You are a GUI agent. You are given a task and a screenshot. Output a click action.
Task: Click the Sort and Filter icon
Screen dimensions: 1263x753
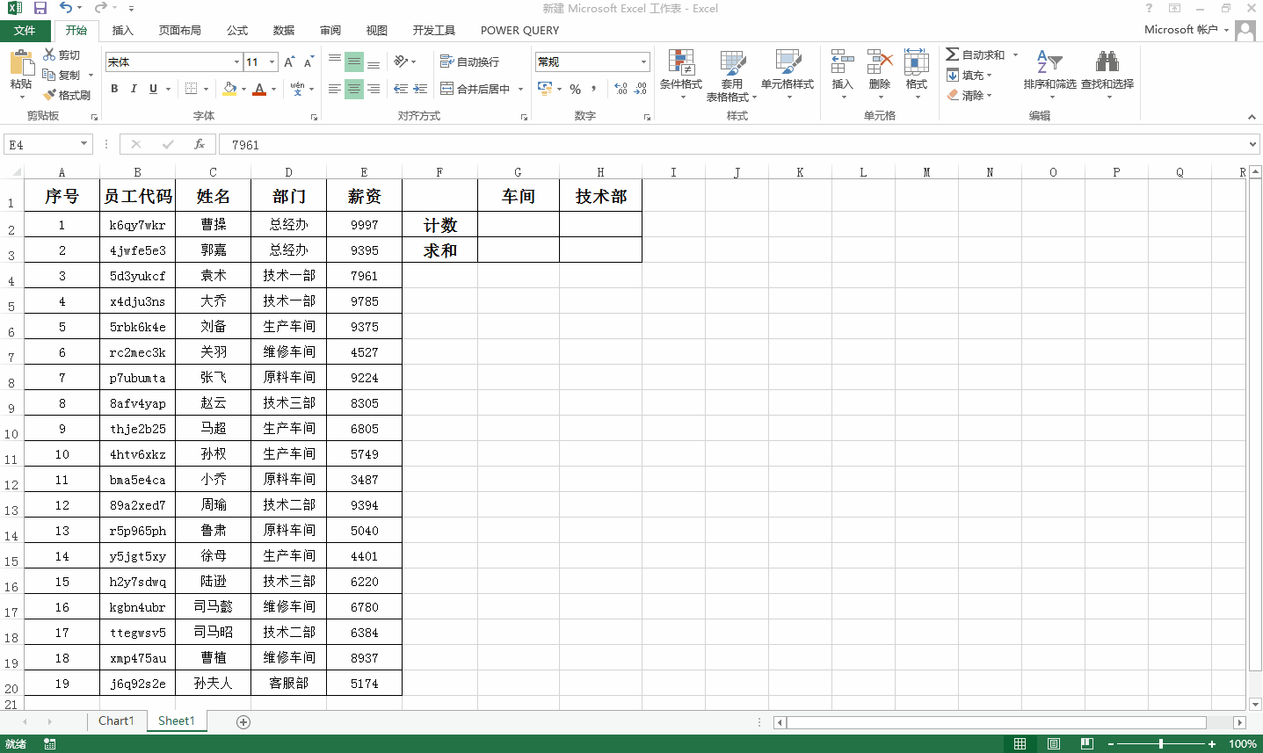click(1049, 62)
